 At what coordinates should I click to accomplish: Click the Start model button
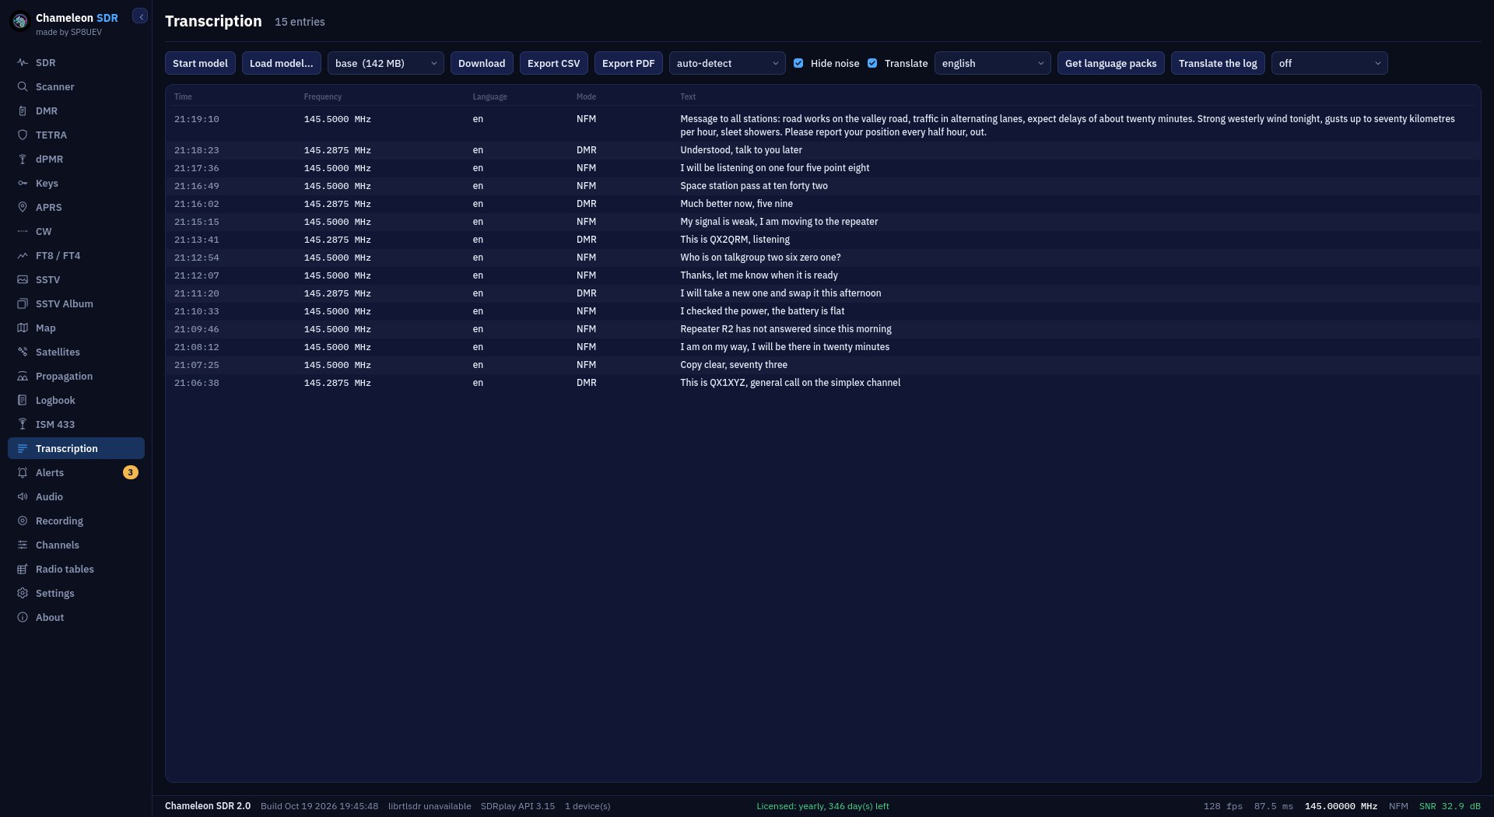coord(200,63)
